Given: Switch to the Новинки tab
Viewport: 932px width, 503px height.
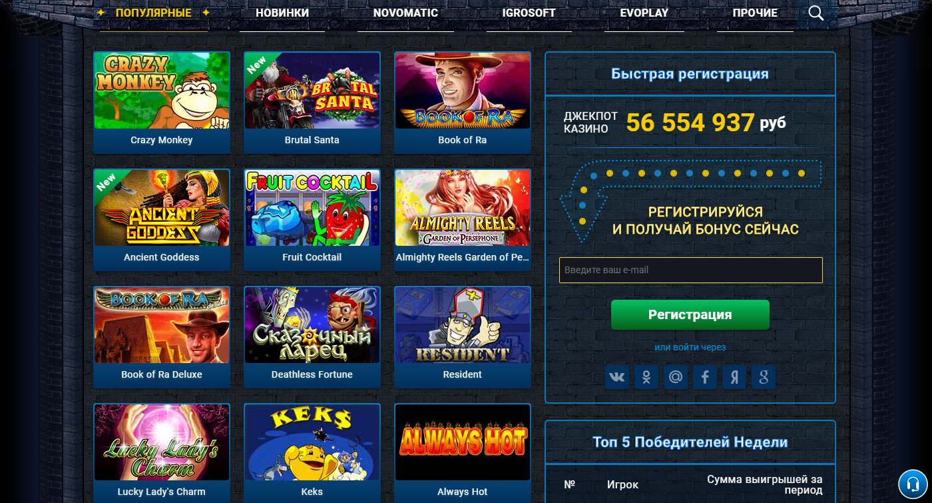Looking at the screenshot, I should point(282,13).
